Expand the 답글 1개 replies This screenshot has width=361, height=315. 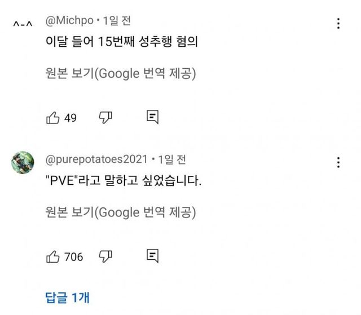[x=67, y=296]
